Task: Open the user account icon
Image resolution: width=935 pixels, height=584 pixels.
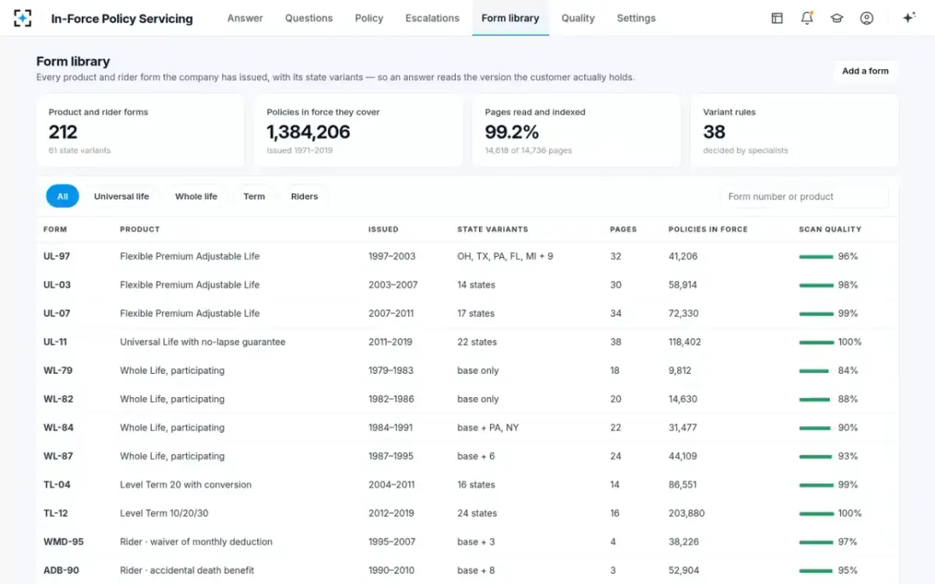Action: coord(866,18)
